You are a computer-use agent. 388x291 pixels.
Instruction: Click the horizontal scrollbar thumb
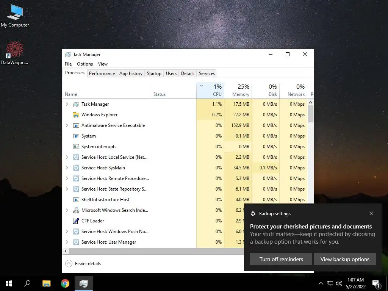(x=156, y=251)
